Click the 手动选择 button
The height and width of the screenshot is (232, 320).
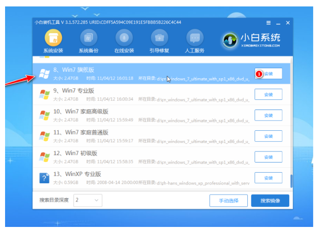coord(228,201)
